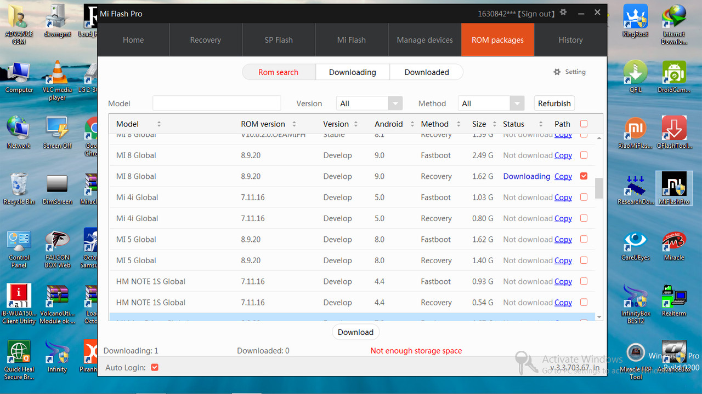The height and width of the screenshot is (394, 702).
Task: Select the MiFlashPro desktop icon
Action: click(674, 188)
